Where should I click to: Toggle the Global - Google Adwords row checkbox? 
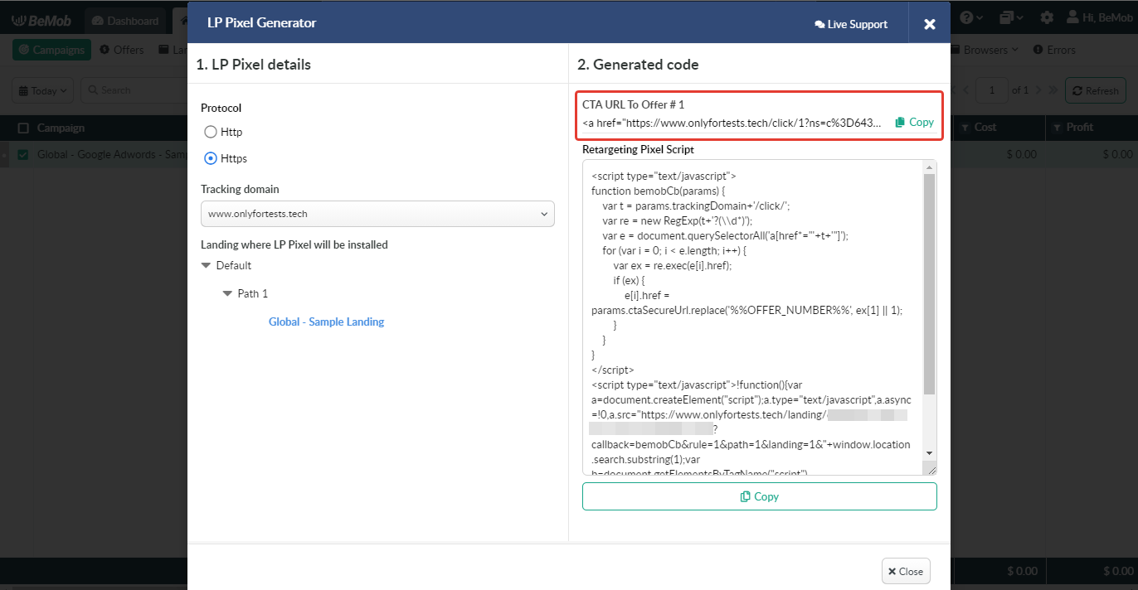[23, 155]
